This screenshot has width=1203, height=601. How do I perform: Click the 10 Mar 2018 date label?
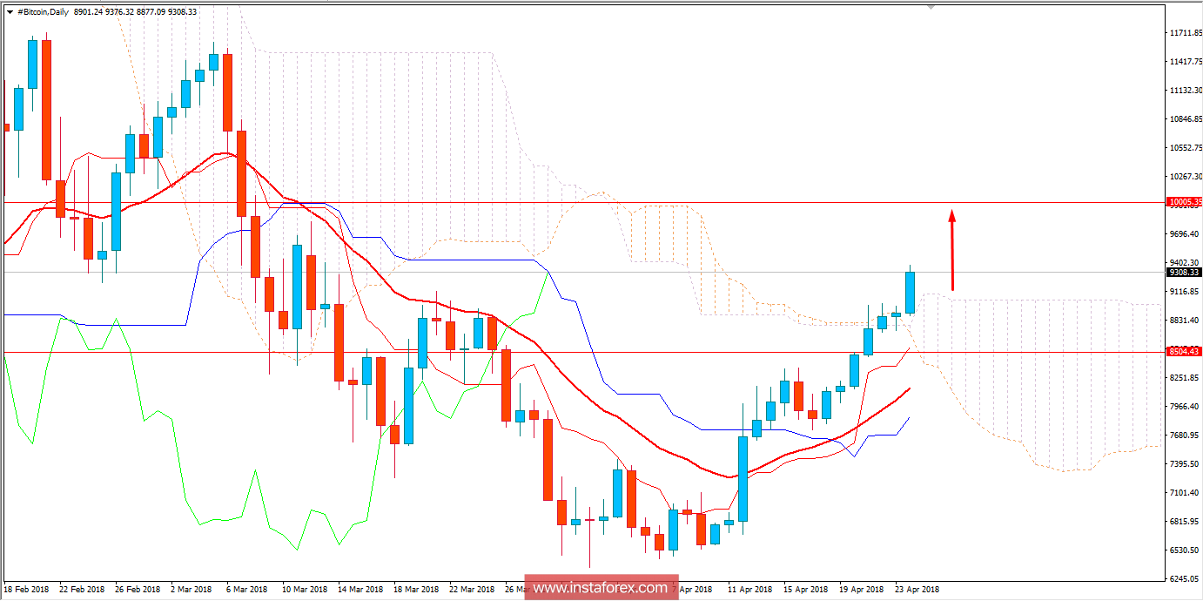pyautogui.click(x=305, y=590)
